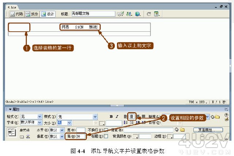234x156 pixels.
Task: Click the 高 height input field
Action: click(x=80, y=136)
